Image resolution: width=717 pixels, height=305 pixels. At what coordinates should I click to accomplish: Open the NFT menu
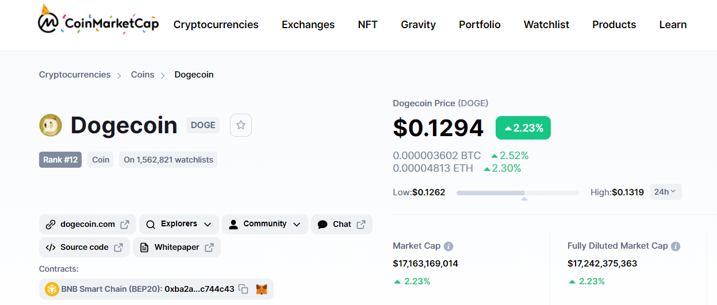click(x=368, y=25)
